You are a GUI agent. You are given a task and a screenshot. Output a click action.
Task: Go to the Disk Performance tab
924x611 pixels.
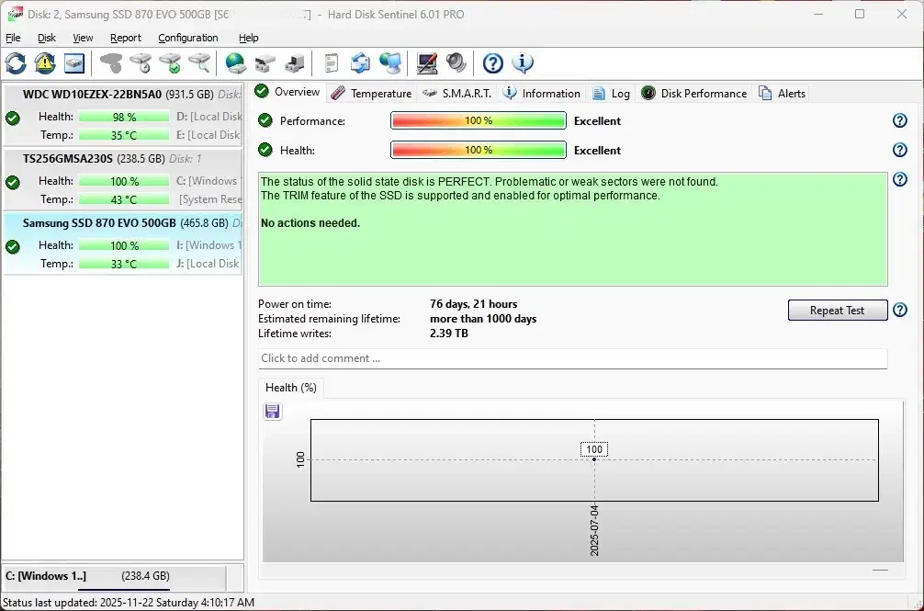point(694,94)
